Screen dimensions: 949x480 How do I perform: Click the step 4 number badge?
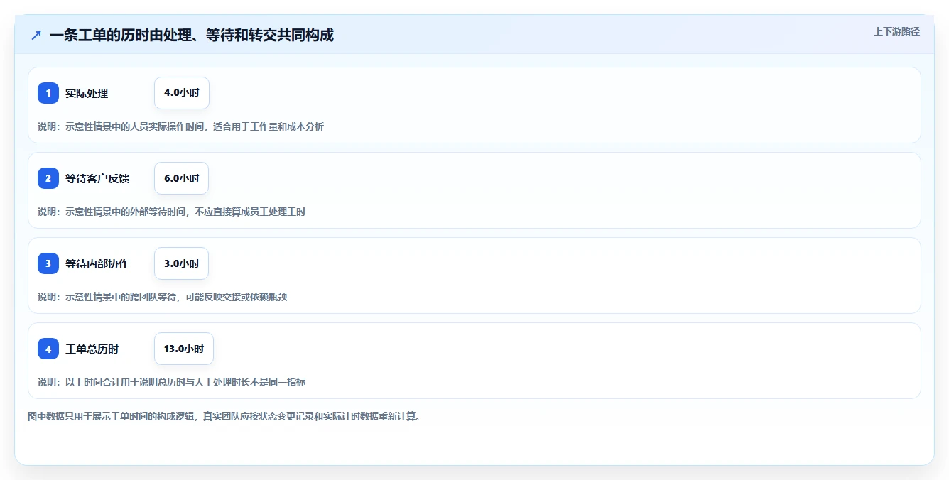coord(48,349)
